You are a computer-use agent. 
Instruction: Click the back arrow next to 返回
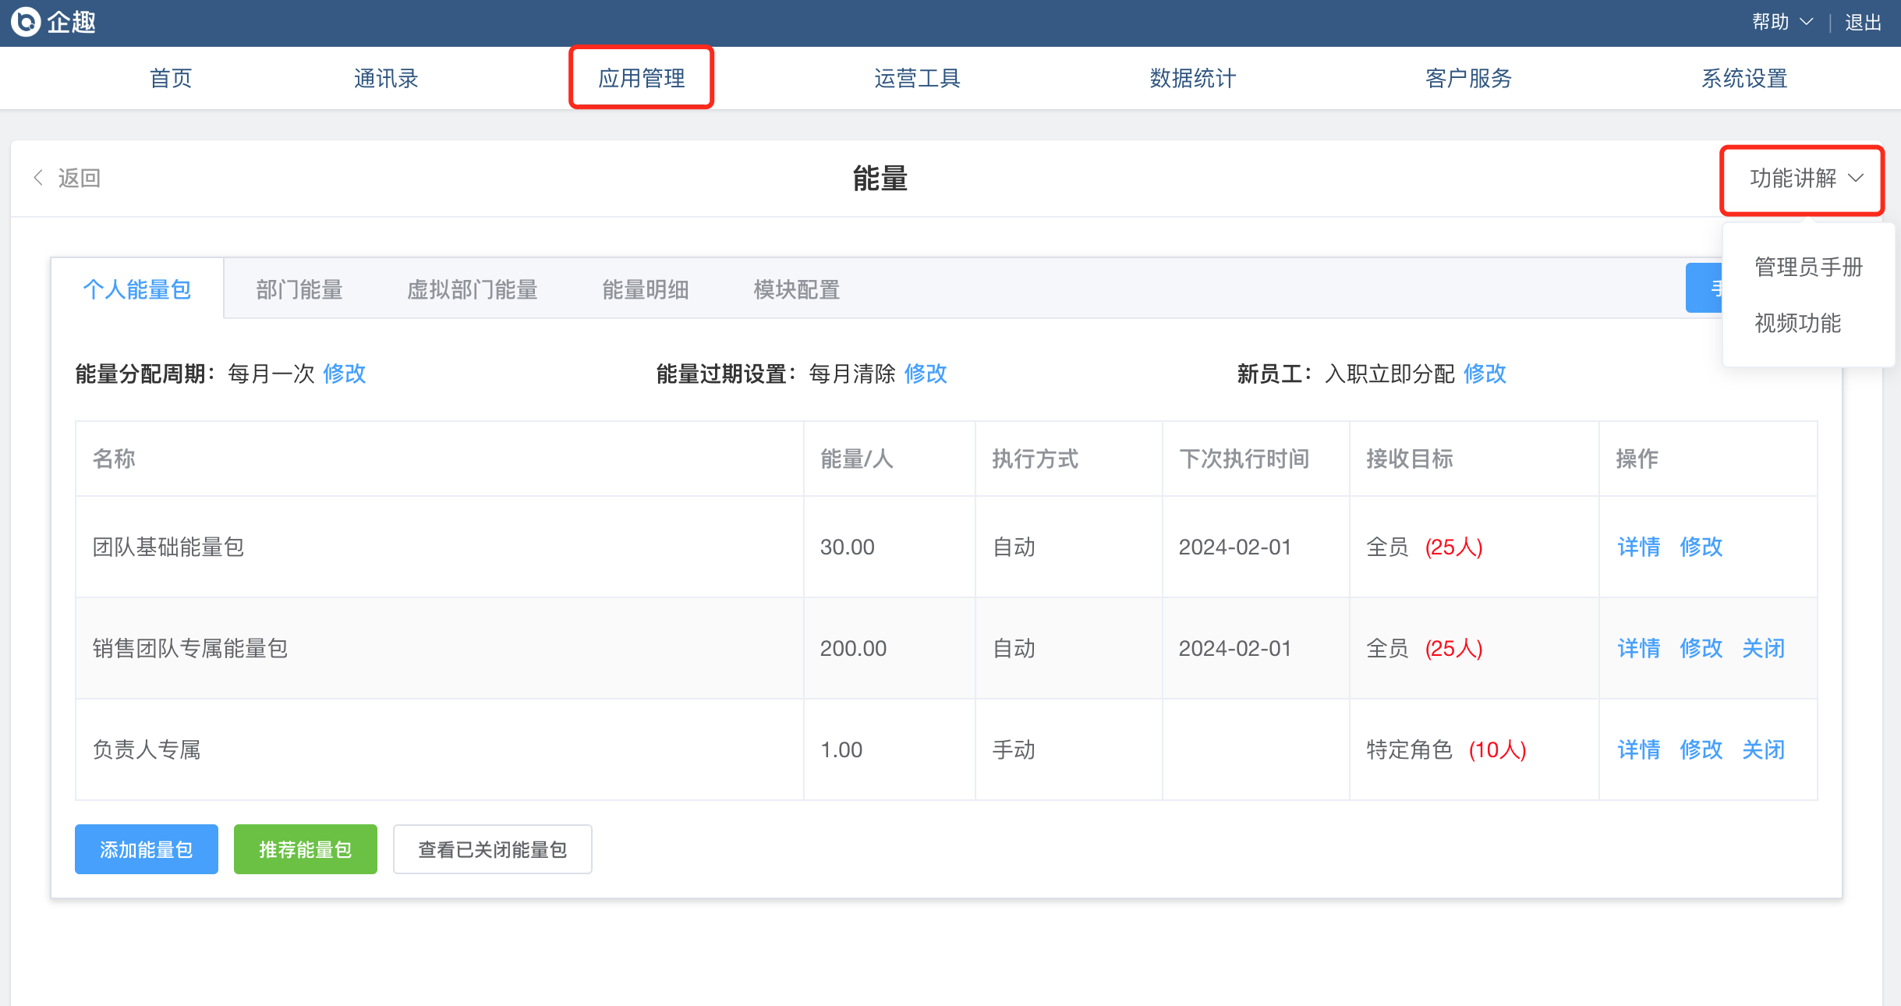coord(38,178)
